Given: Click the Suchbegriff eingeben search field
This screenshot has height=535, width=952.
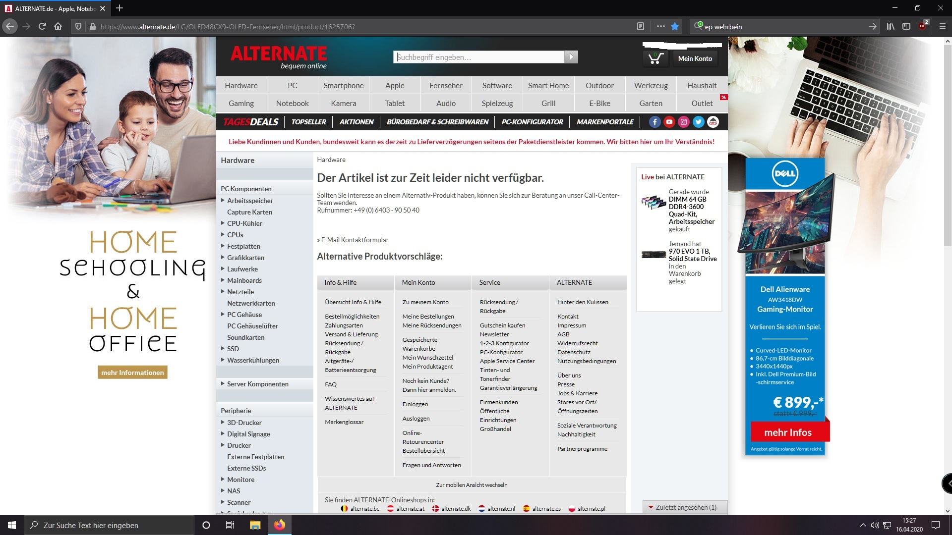Looking at the screenshot, I should click(479, 57).
